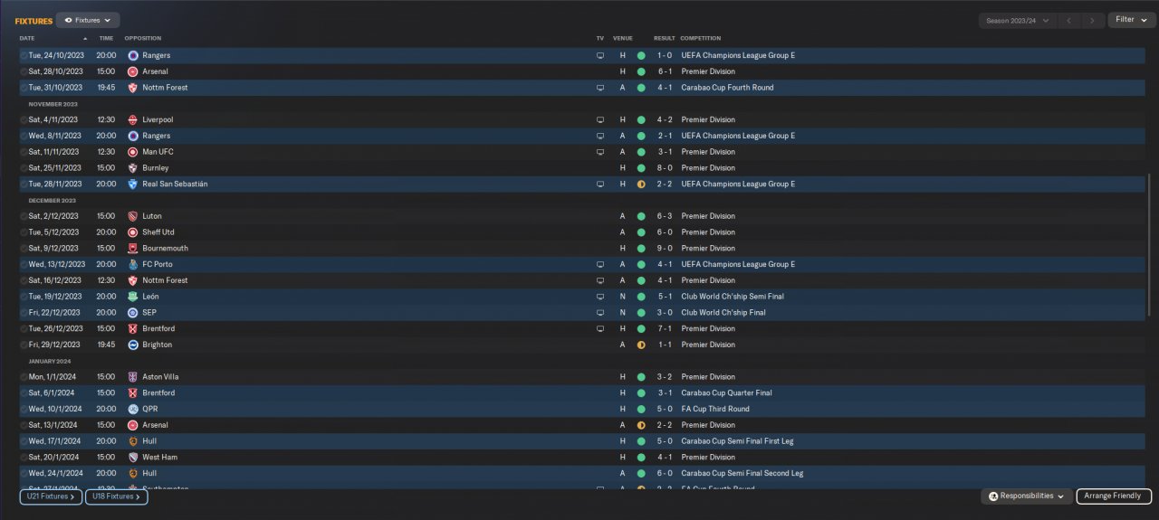Toggle the round selector beside Sat, 2/12/2023
The width and height of the screenshot is (1159, 520).
click(24, 216)
